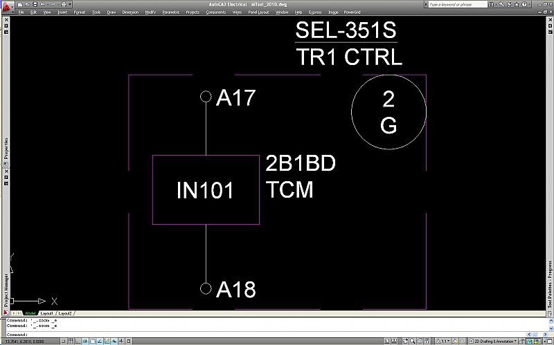Click the Redo arrow icon
The image size is (554, 345).
(53, 4)
